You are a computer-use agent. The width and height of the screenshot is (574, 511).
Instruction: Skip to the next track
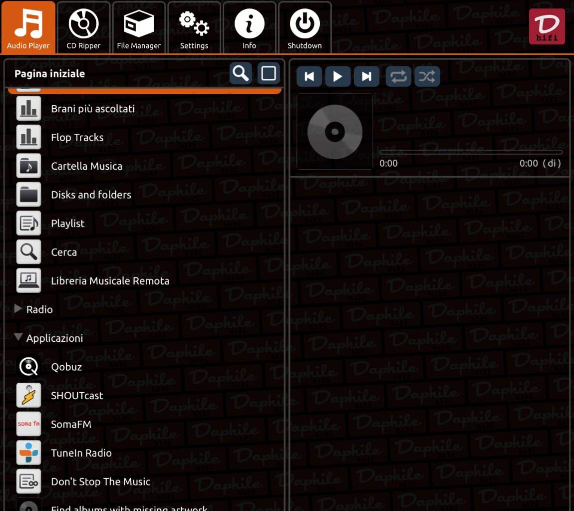pyautogui.click(x=366, y=76)
